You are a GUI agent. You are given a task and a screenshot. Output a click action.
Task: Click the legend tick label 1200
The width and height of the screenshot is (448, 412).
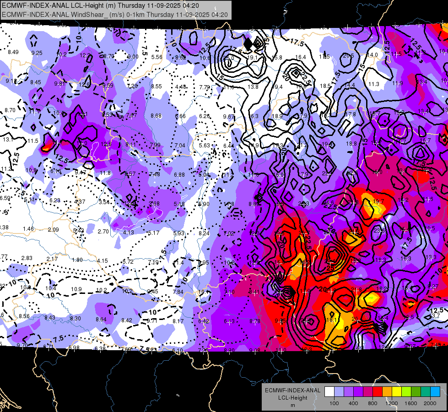pyautogui.click(x=392, y=403)
